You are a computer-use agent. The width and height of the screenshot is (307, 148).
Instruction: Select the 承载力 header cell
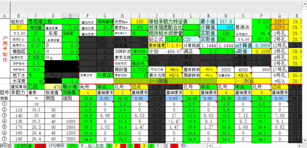tap(19, 92)
